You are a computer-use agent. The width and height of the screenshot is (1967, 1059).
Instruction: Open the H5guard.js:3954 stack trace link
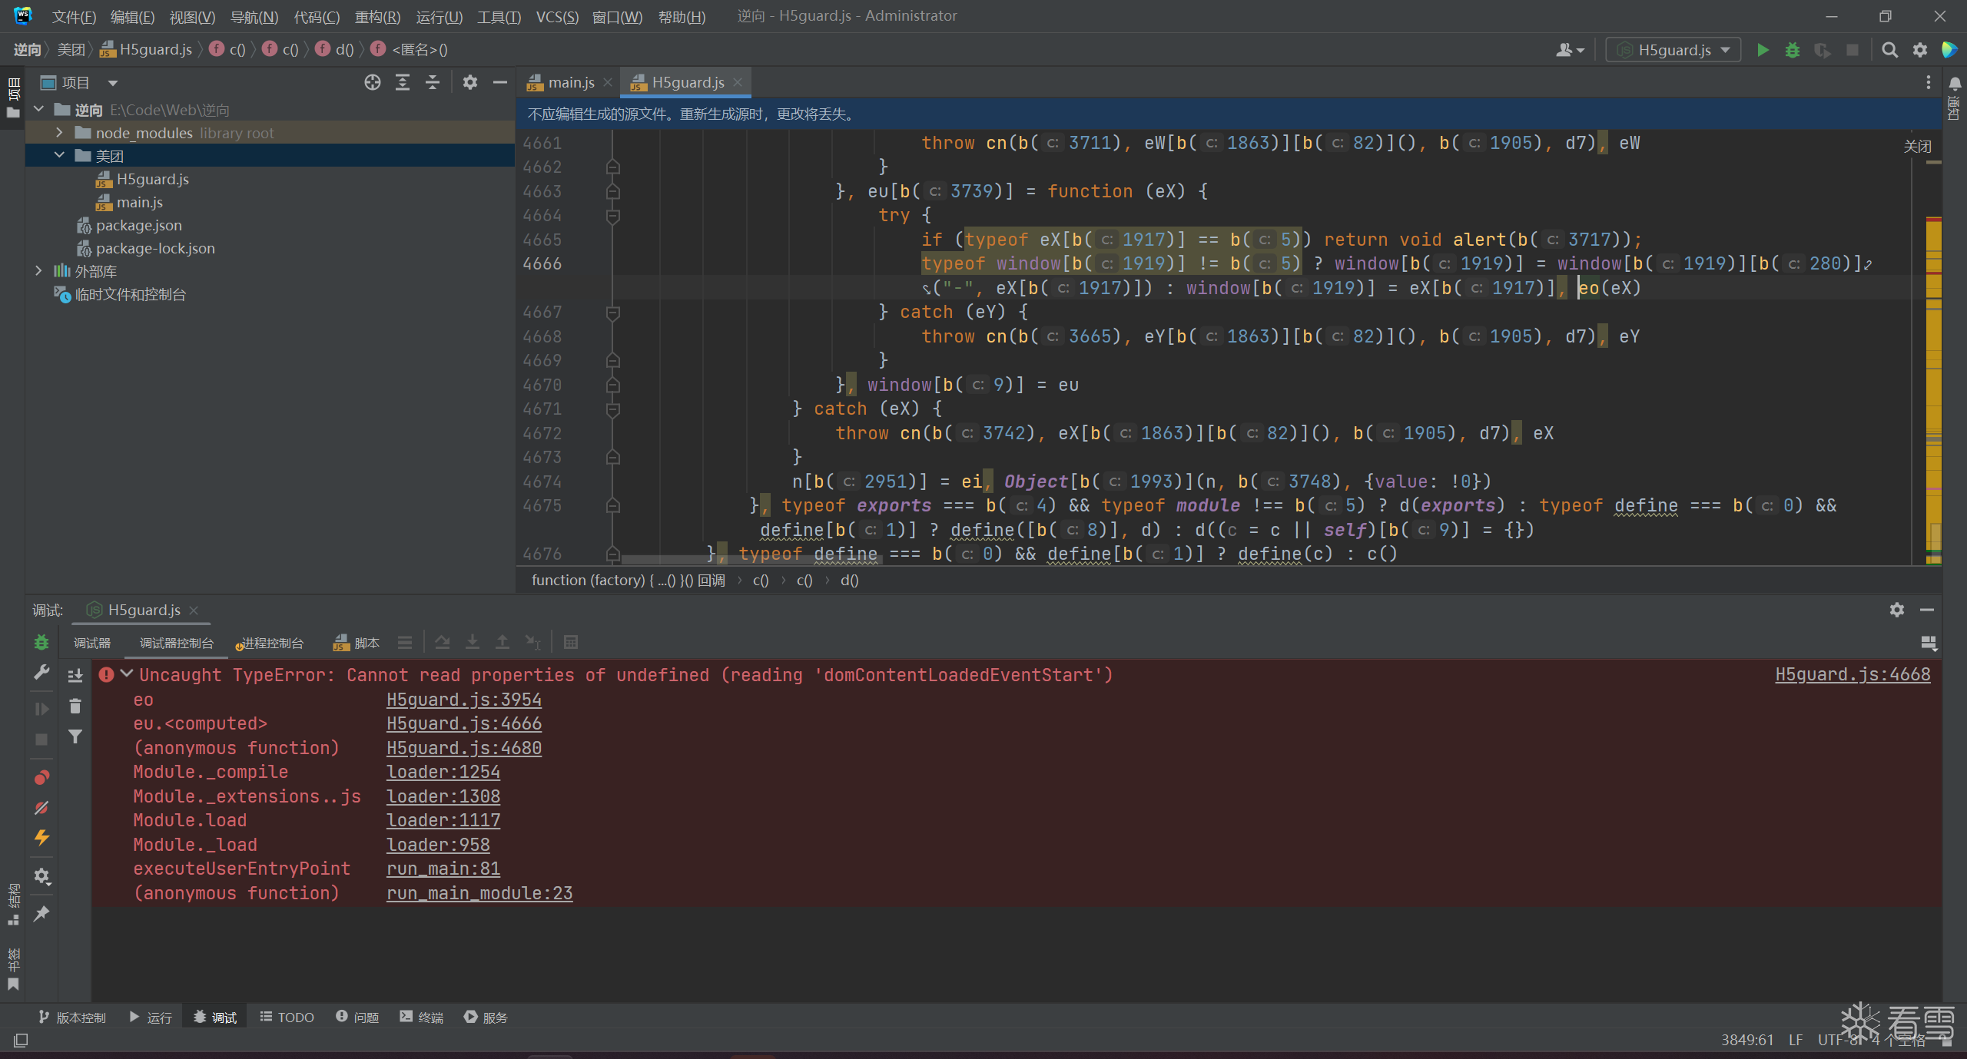pyautogui.click(x=464, y=700)
